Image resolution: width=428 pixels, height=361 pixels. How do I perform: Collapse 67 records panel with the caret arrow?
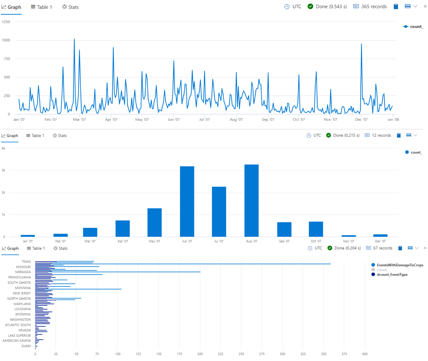tap(425, 248)
